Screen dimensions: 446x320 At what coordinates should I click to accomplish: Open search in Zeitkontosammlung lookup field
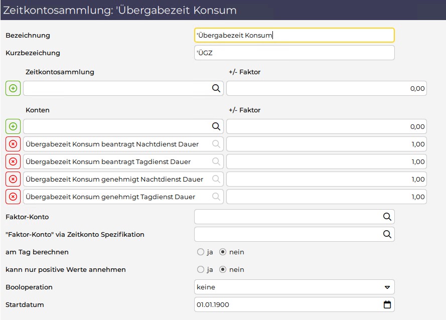216,88
